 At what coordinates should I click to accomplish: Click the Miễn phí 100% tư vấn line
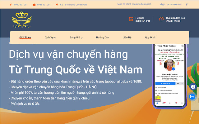pos(62,93)
